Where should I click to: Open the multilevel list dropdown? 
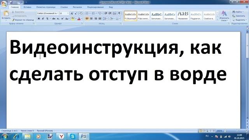[x=102, y=13]
